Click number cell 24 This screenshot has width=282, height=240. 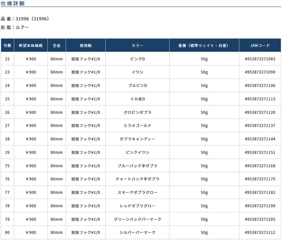(x=7, y=86)
